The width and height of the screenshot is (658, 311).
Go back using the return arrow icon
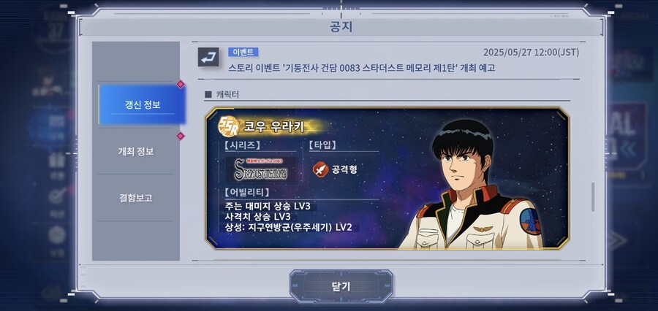pos(208,57)
